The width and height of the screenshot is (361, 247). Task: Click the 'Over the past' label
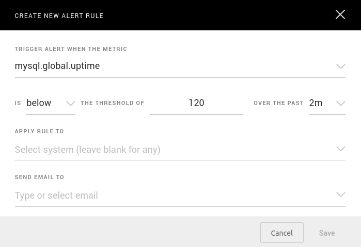click(x=278, y=103)
